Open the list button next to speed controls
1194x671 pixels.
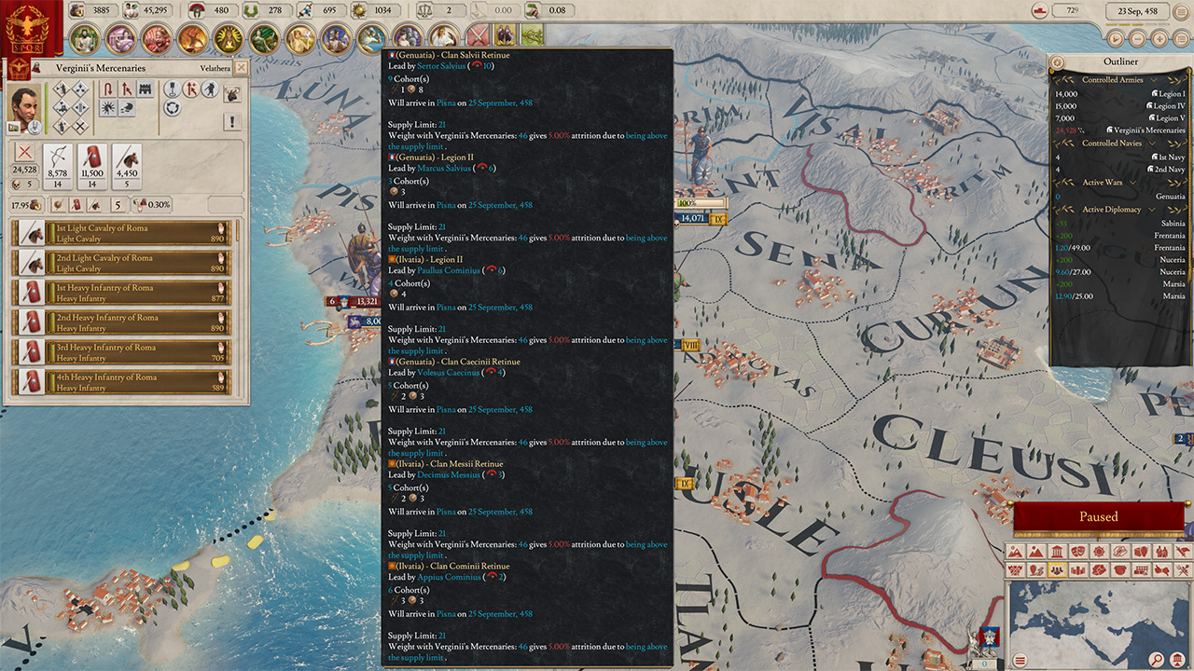[1181, 39]
